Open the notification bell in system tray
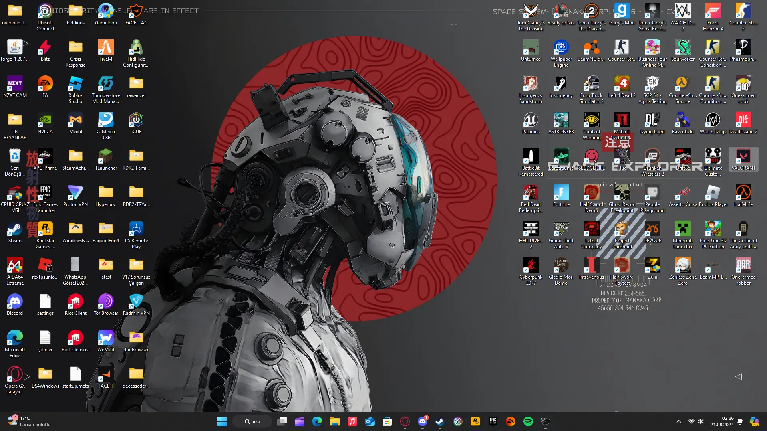767x431 pixels. point(740,421)
